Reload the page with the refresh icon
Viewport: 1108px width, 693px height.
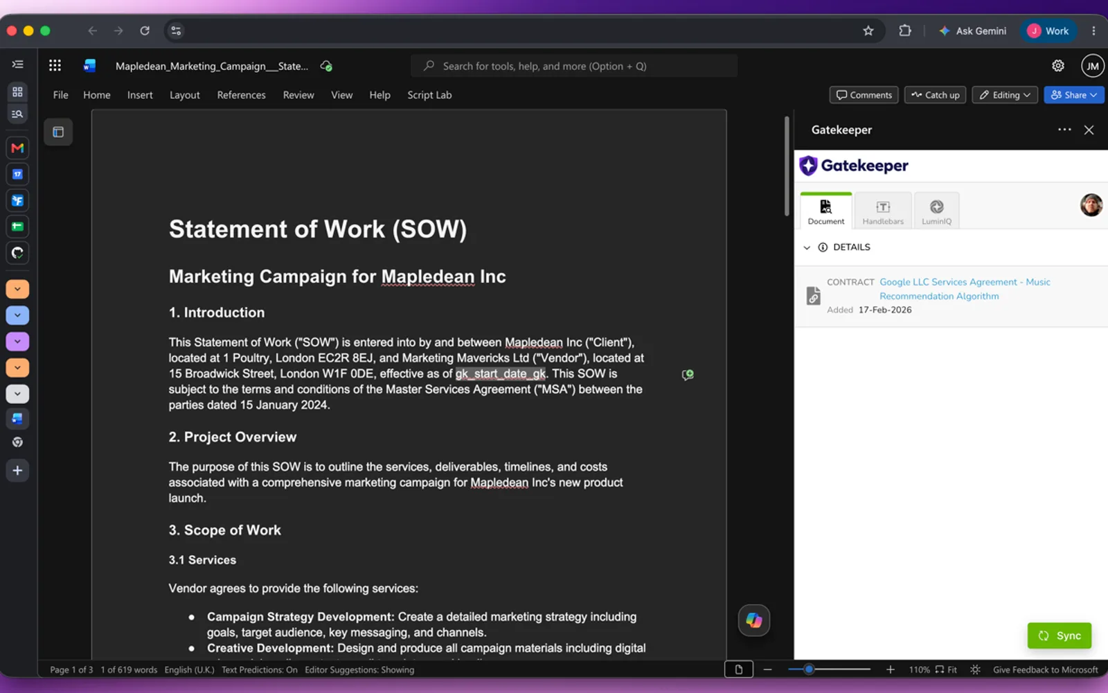[145, 30]
